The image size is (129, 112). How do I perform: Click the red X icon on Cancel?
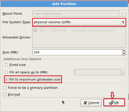pyautogui.click(x=85, y=103)
